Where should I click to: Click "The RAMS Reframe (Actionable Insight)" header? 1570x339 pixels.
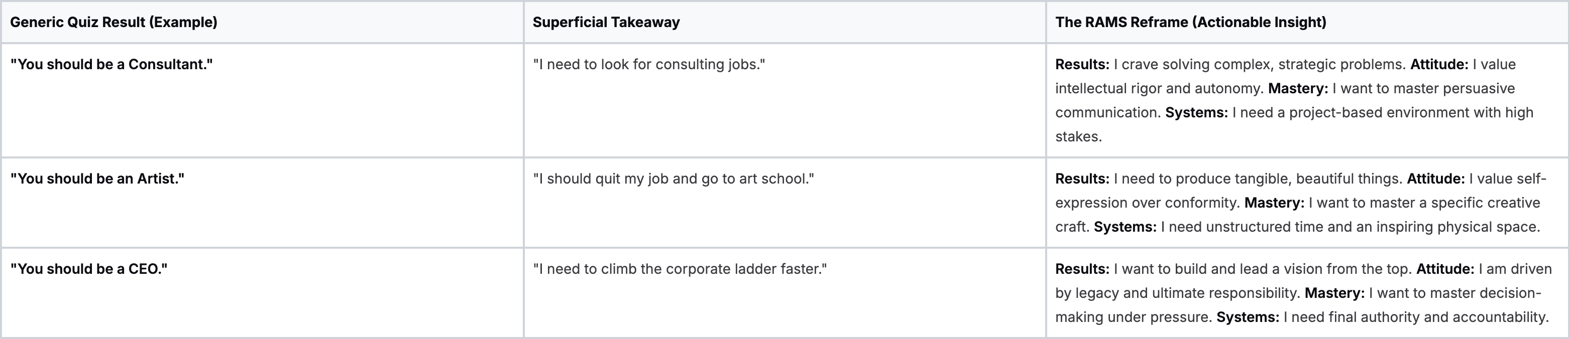coord(1190,23)
